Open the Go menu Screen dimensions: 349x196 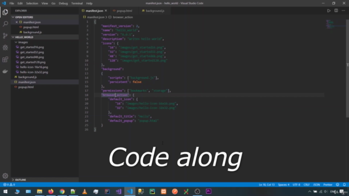pyautogui.click(x=53, y=3)
